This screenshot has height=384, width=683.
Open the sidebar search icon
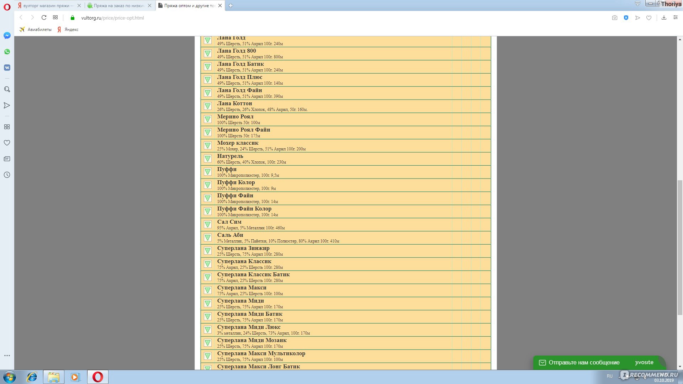[7, 89]
